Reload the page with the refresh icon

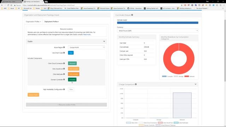coord(8,5)
